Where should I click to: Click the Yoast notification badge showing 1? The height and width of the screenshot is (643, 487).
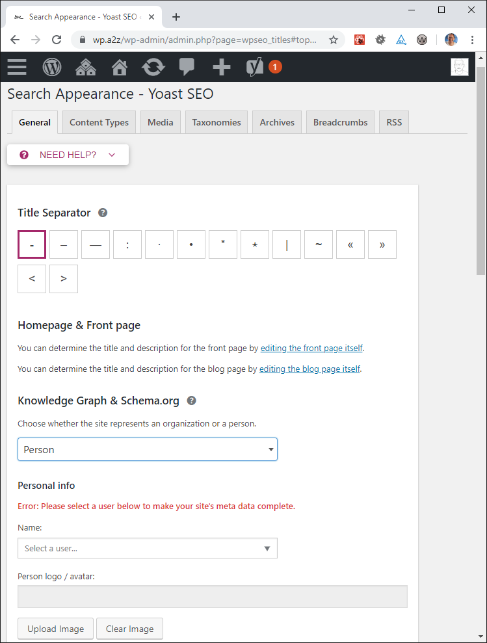(275, 67)
